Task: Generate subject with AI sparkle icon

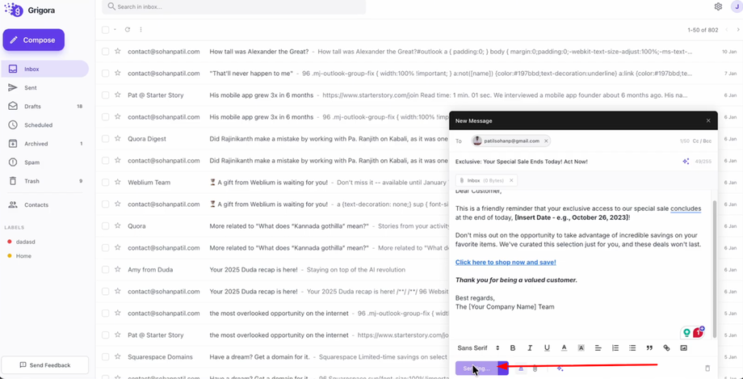Action: (x=685, y=162)
